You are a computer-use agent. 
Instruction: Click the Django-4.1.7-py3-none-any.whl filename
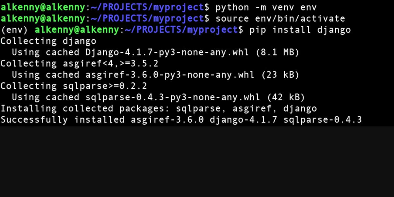point(167,53)
